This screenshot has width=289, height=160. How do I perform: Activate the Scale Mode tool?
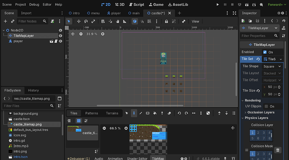(x=93, y=21)
